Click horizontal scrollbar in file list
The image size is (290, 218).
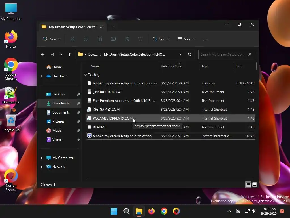tap(170, 179)
